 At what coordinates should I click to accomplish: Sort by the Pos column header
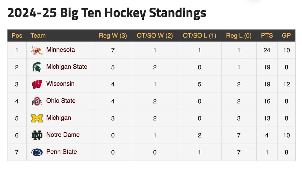17,35
